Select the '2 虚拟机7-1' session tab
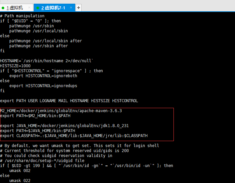This screenshot has width=235, height=183. pyautogui.click(x=53, y=7)
